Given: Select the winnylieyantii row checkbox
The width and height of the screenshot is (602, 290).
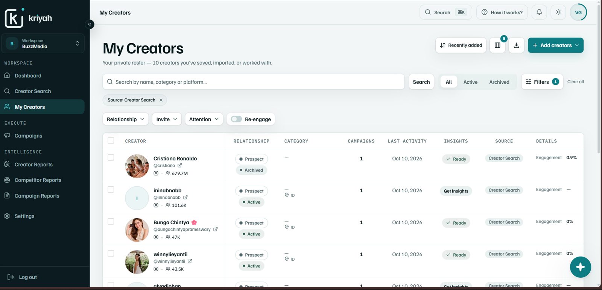Looking at the screenshot, I should [111, 253].
